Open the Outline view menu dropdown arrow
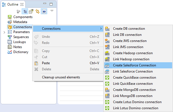The width and height of the screenshot is (173, 112). (x=52, y=11)
